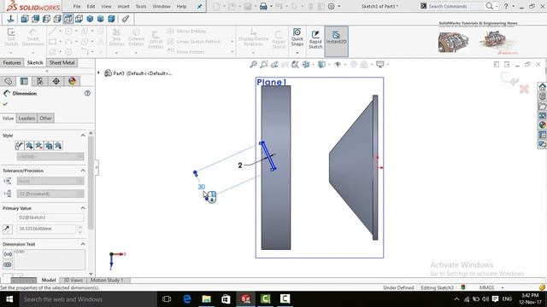Select the Model tab at bottom
This screenshot has width=547, height=307.
pyautogui.click(x=49, y=280)
